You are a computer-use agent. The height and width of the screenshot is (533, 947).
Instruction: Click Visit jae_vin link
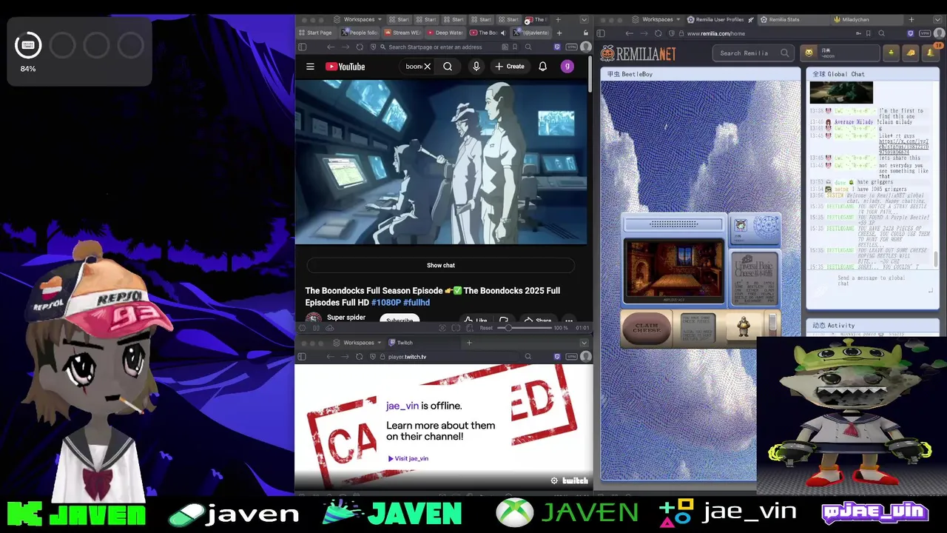pyautogui.click(x=408, y=458)
